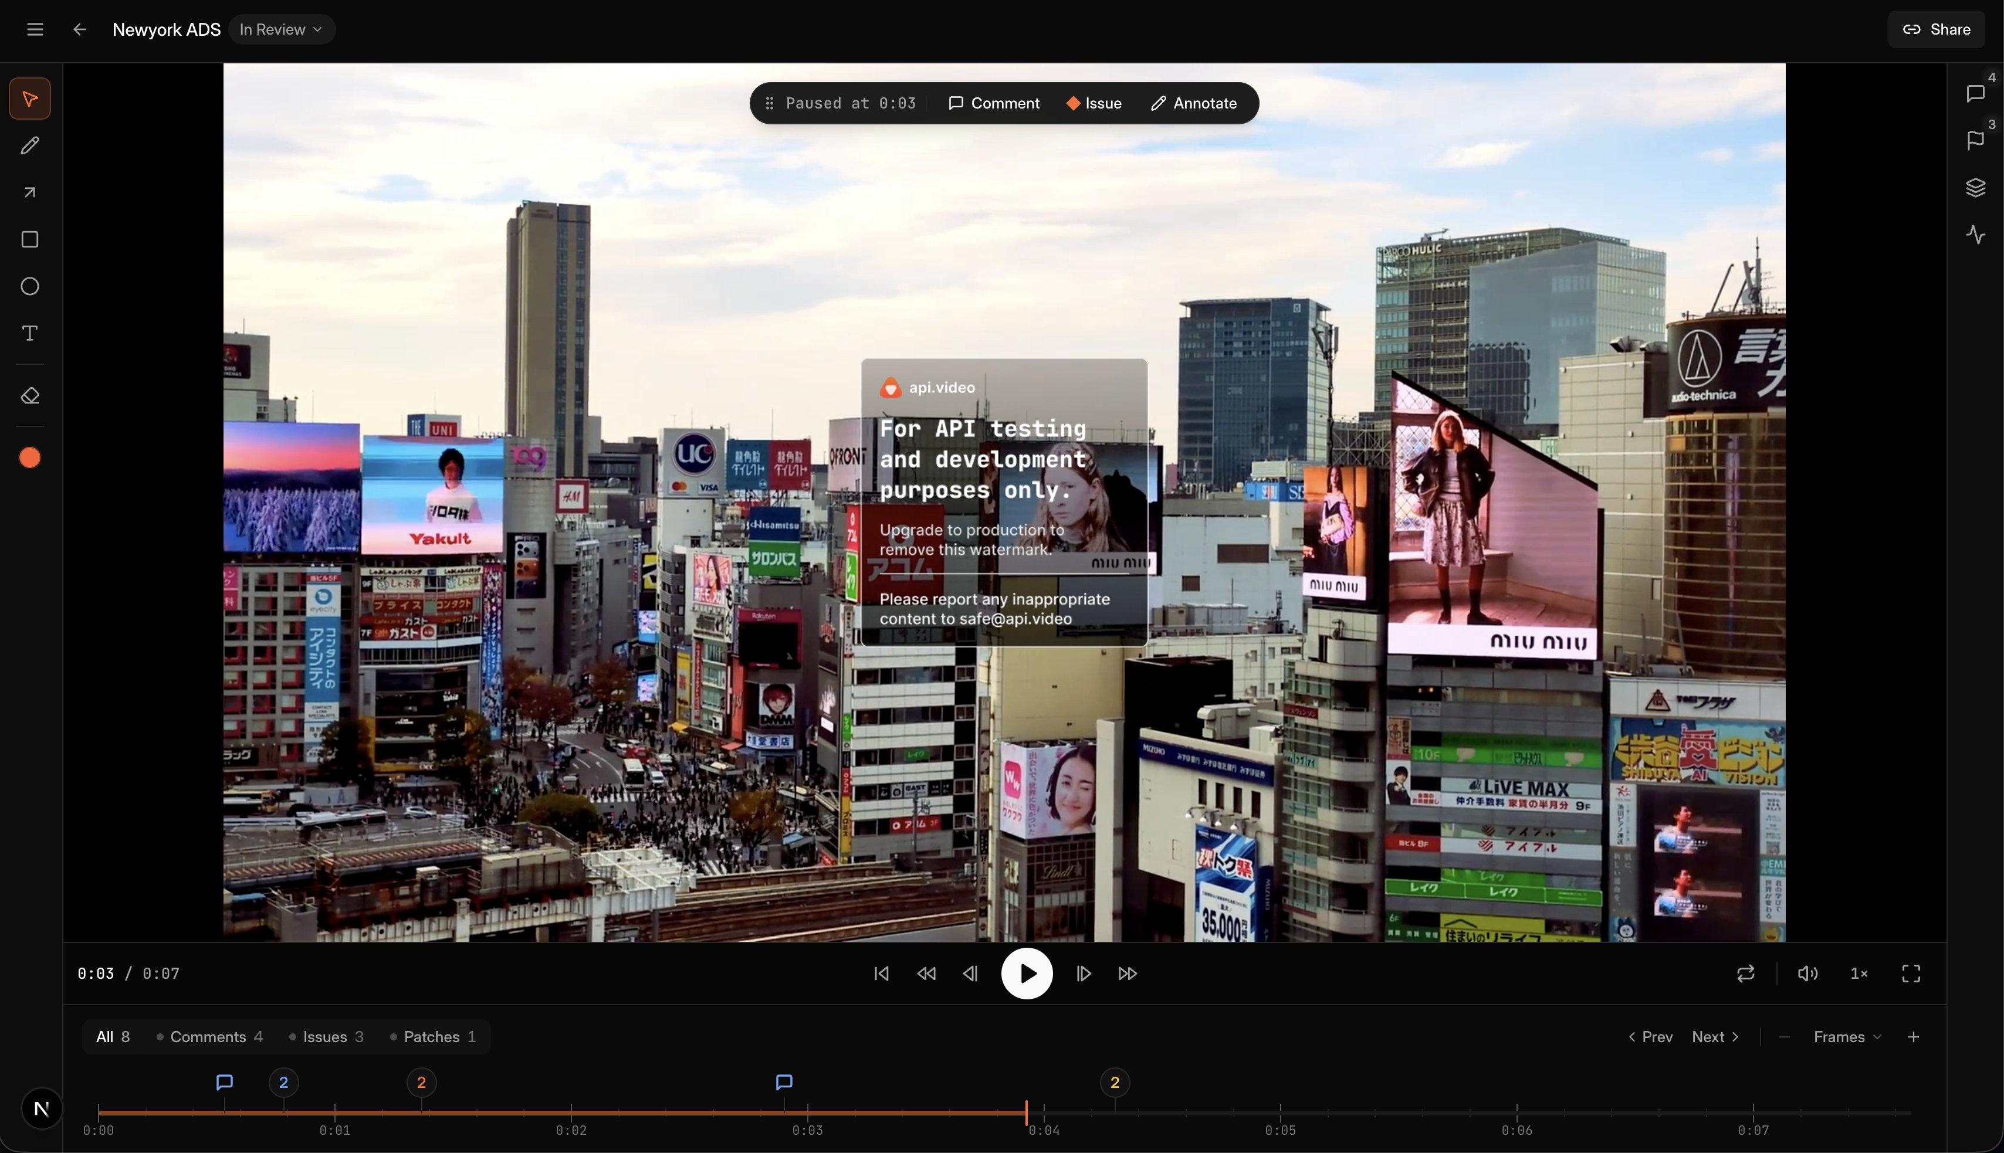Step back one frame
Image resolution: width=2004 pixels, height=1153 pixels.
point(970,973)
